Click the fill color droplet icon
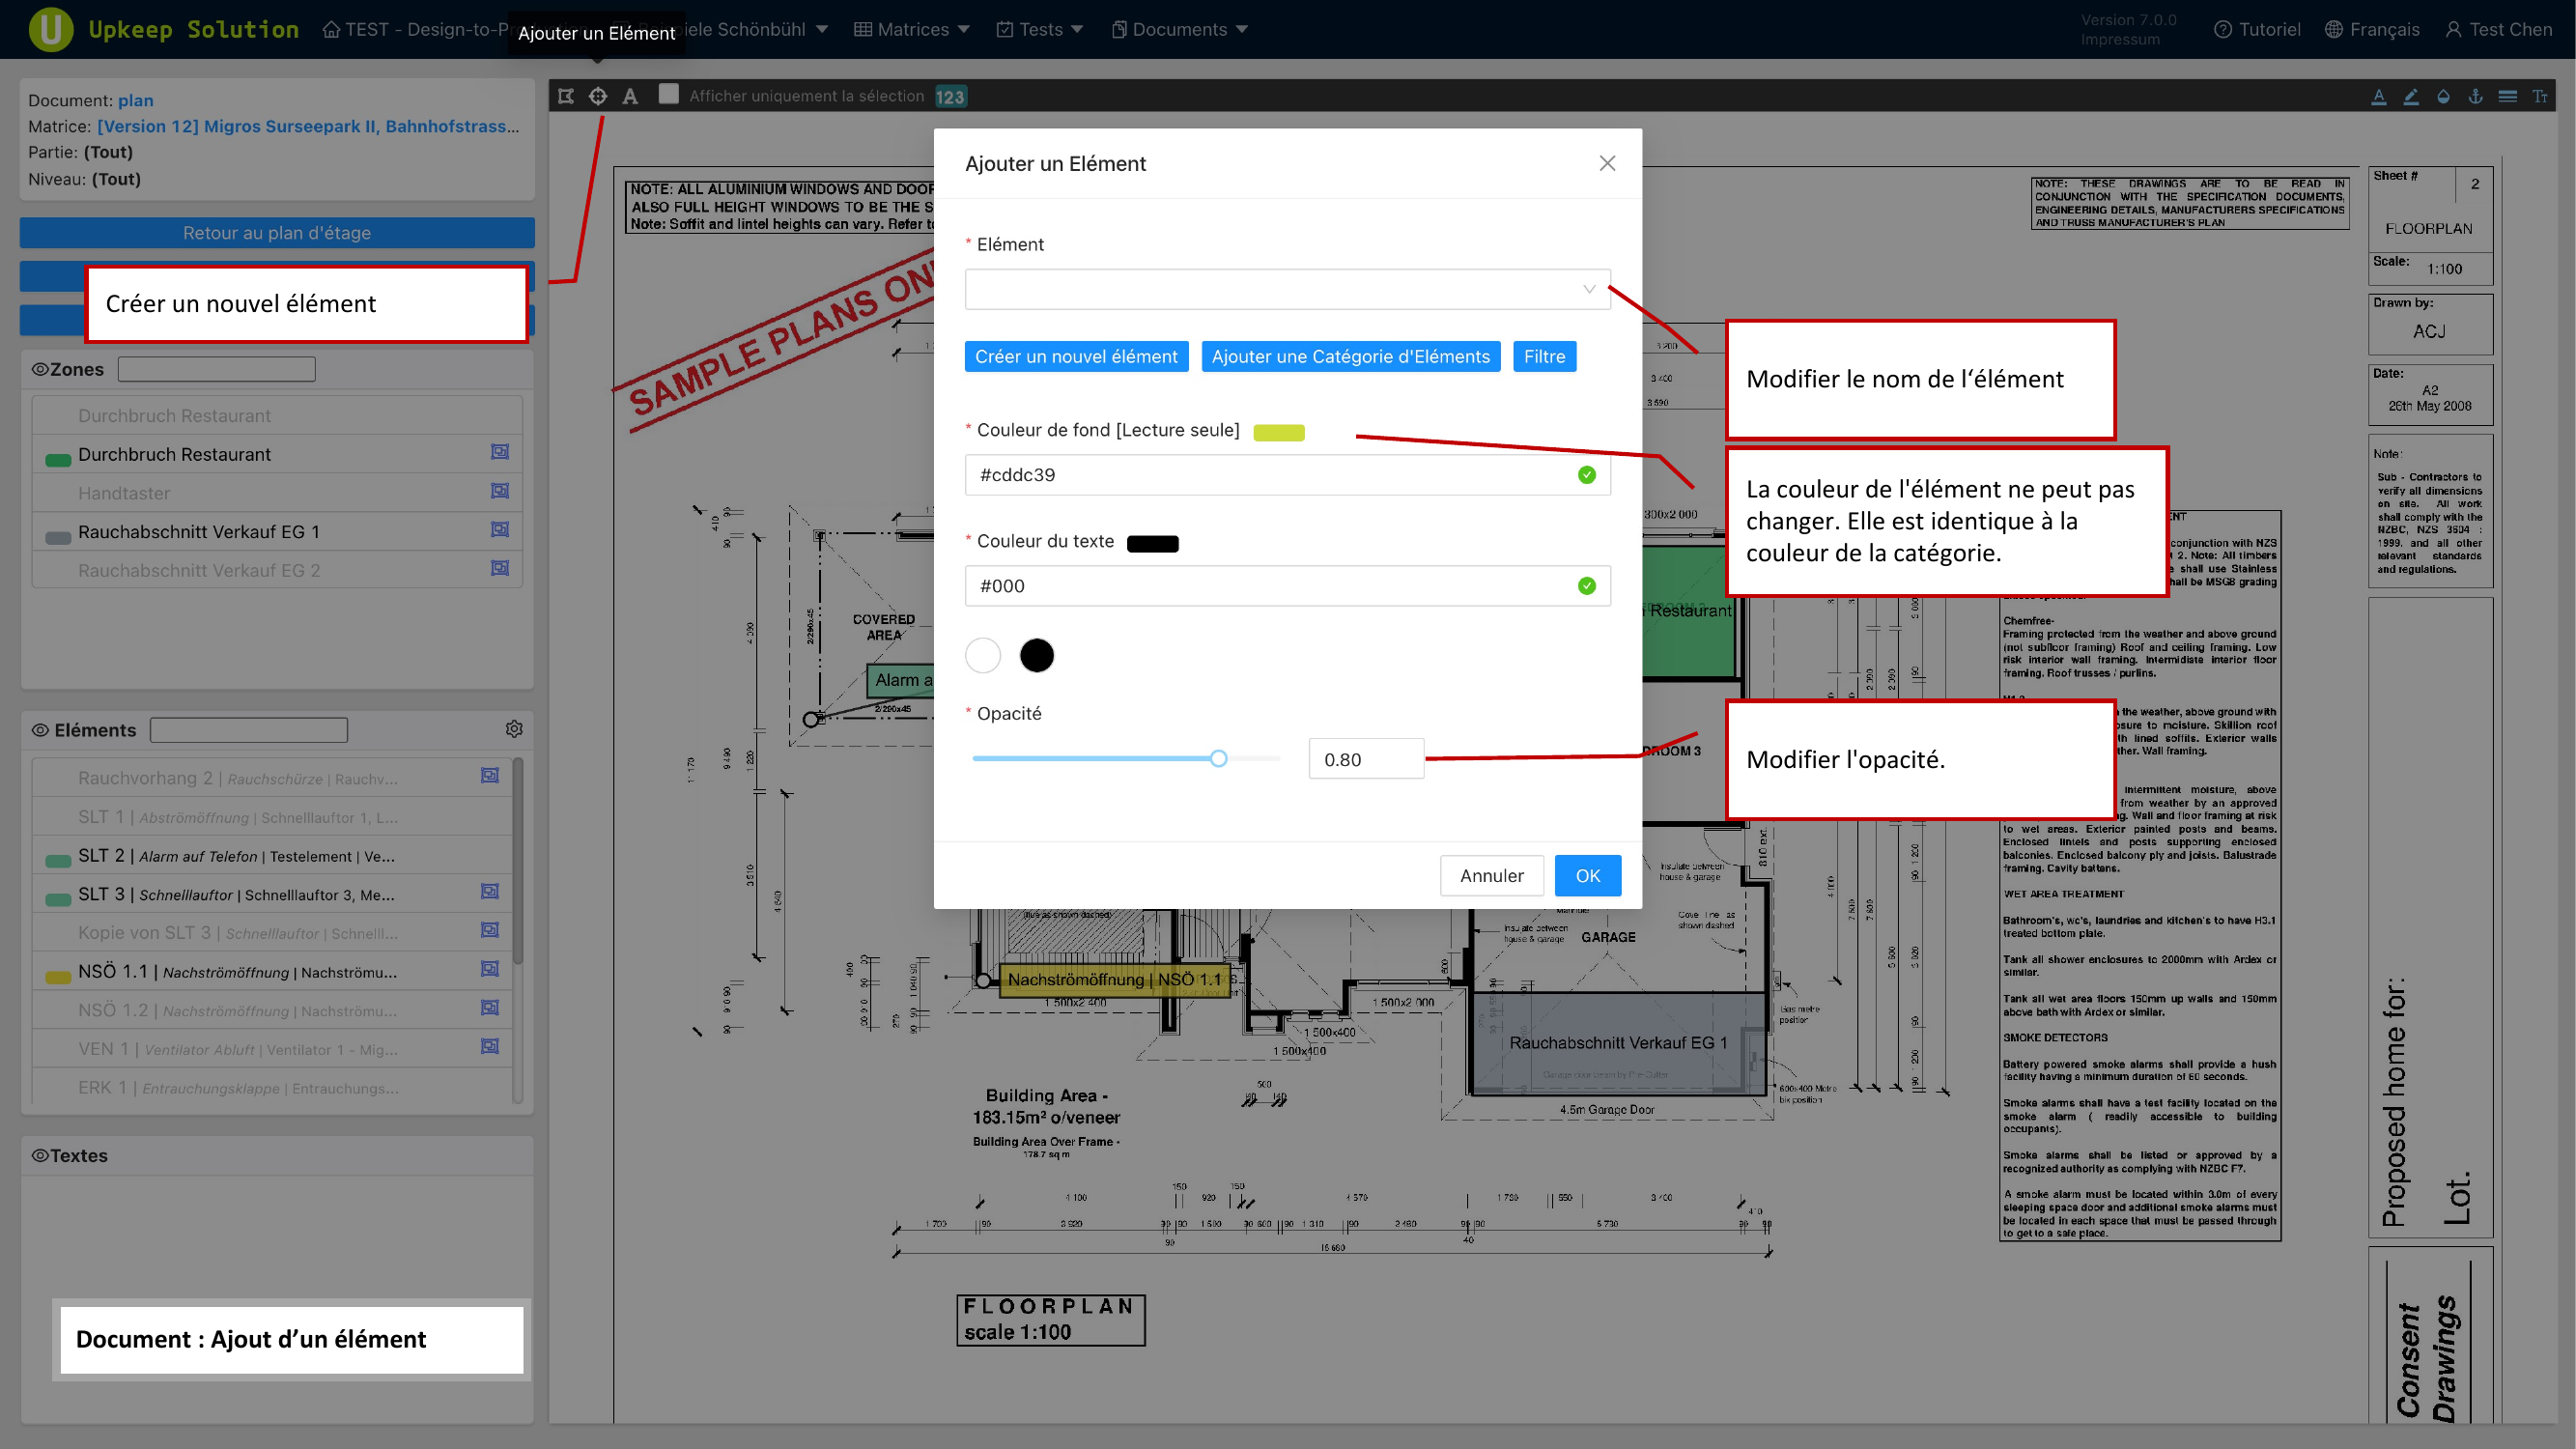 pyautogui.click(x=2443, y=96)
